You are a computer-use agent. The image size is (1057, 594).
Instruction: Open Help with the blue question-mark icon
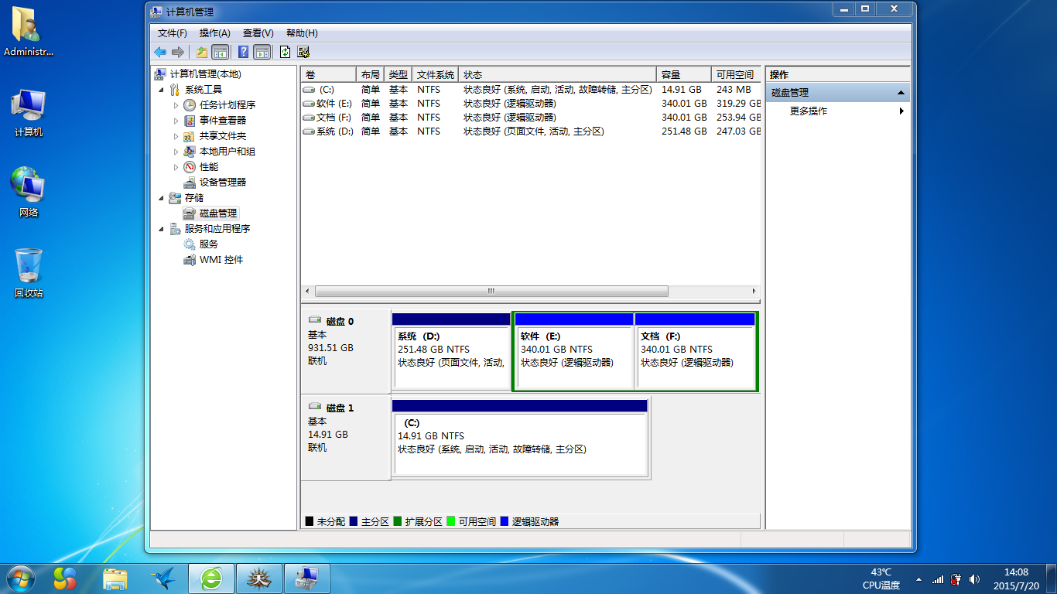click(244, 52)
